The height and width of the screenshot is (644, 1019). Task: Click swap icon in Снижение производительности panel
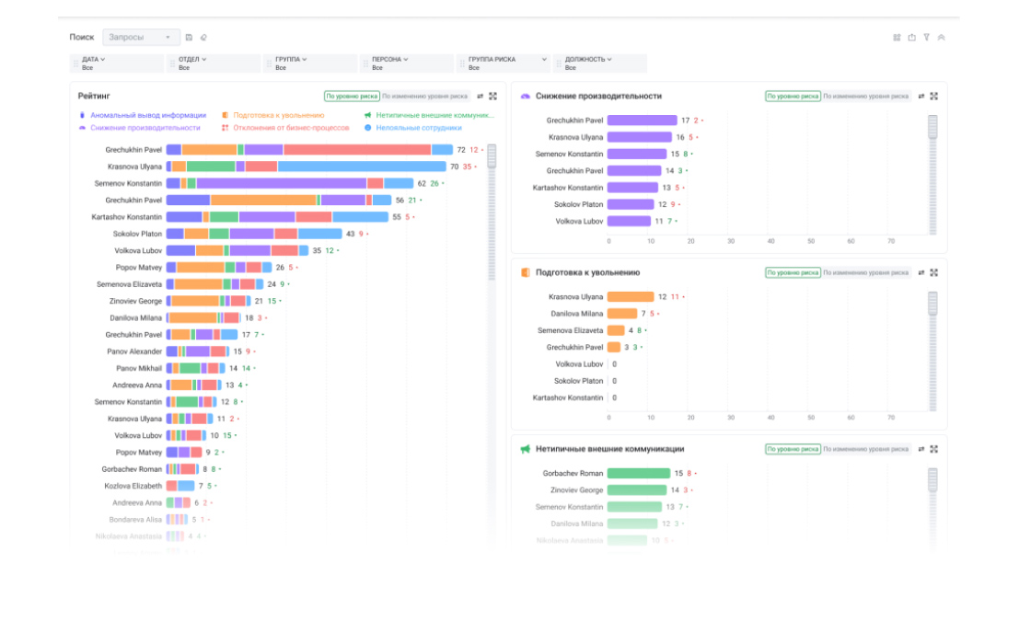(921, 96)
